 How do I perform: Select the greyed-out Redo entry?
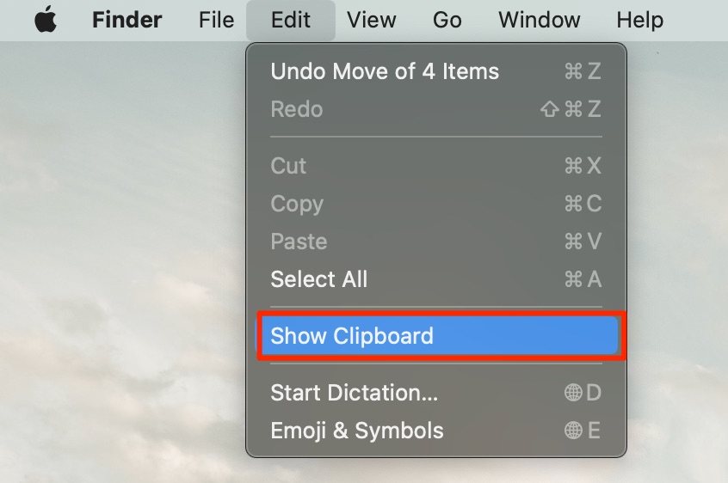coord(436,109)
